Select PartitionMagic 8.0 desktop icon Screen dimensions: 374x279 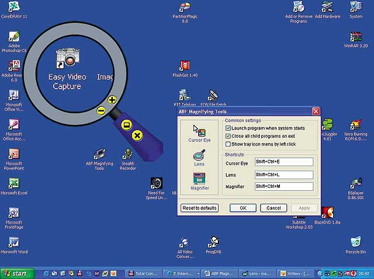coord(185,12)
